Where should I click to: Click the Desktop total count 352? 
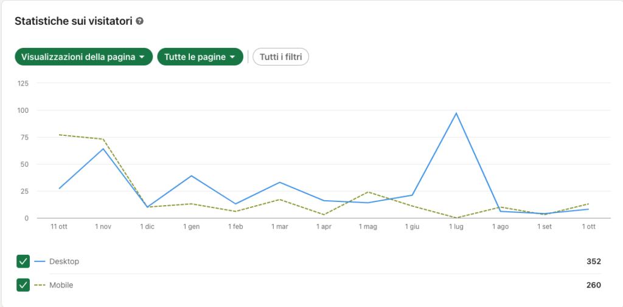[x=594, y=261]
